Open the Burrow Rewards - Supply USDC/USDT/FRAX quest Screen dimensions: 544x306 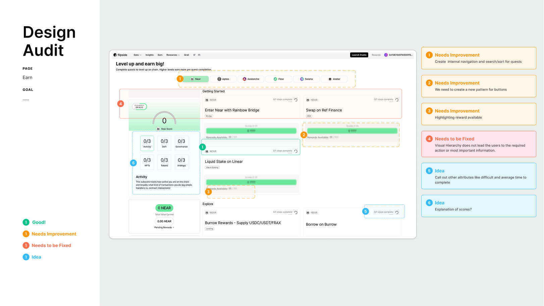click(243, 223)
